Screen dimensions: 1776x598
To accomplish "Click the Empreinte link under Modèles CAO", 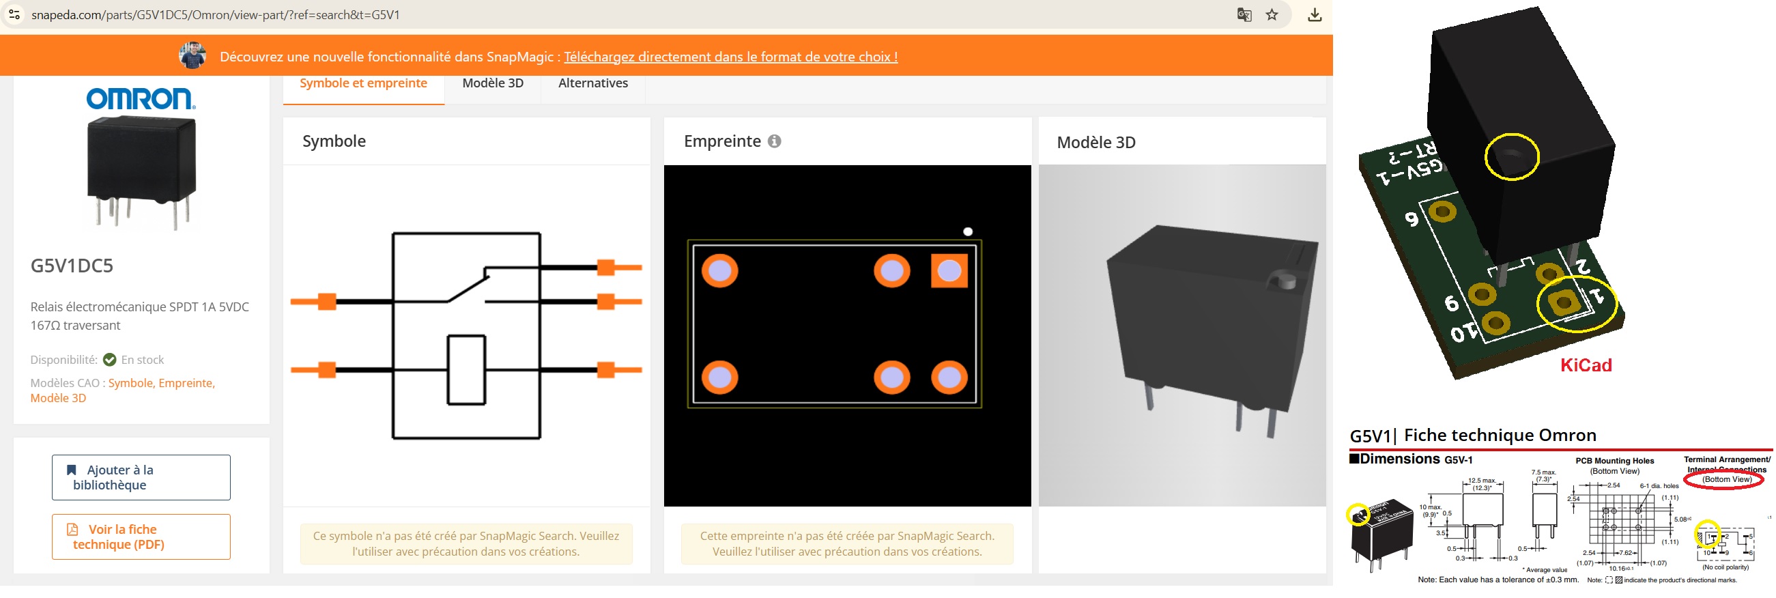I will coord(186,383).
